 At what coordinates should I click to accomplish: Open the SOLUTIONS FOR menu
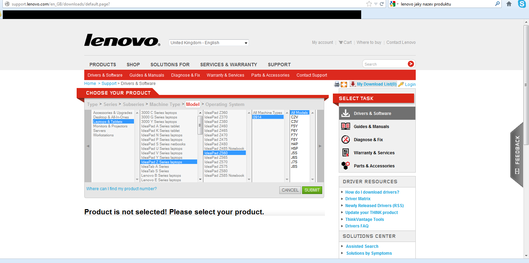(170, 65)
